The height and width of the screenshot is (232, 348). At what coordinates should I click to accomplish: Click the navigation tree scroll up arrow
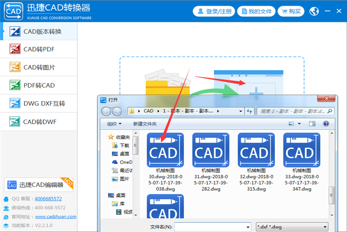pyautogui.click(x=136, y=133)
